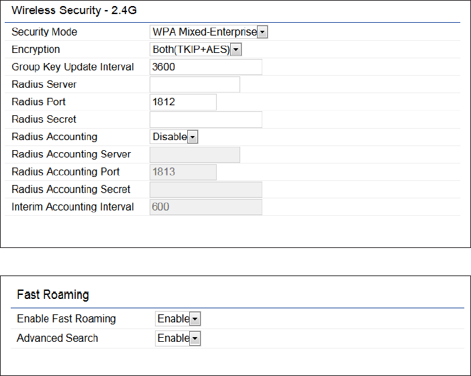Open the Radius Accounting dropdown

[x=174, y=137]
